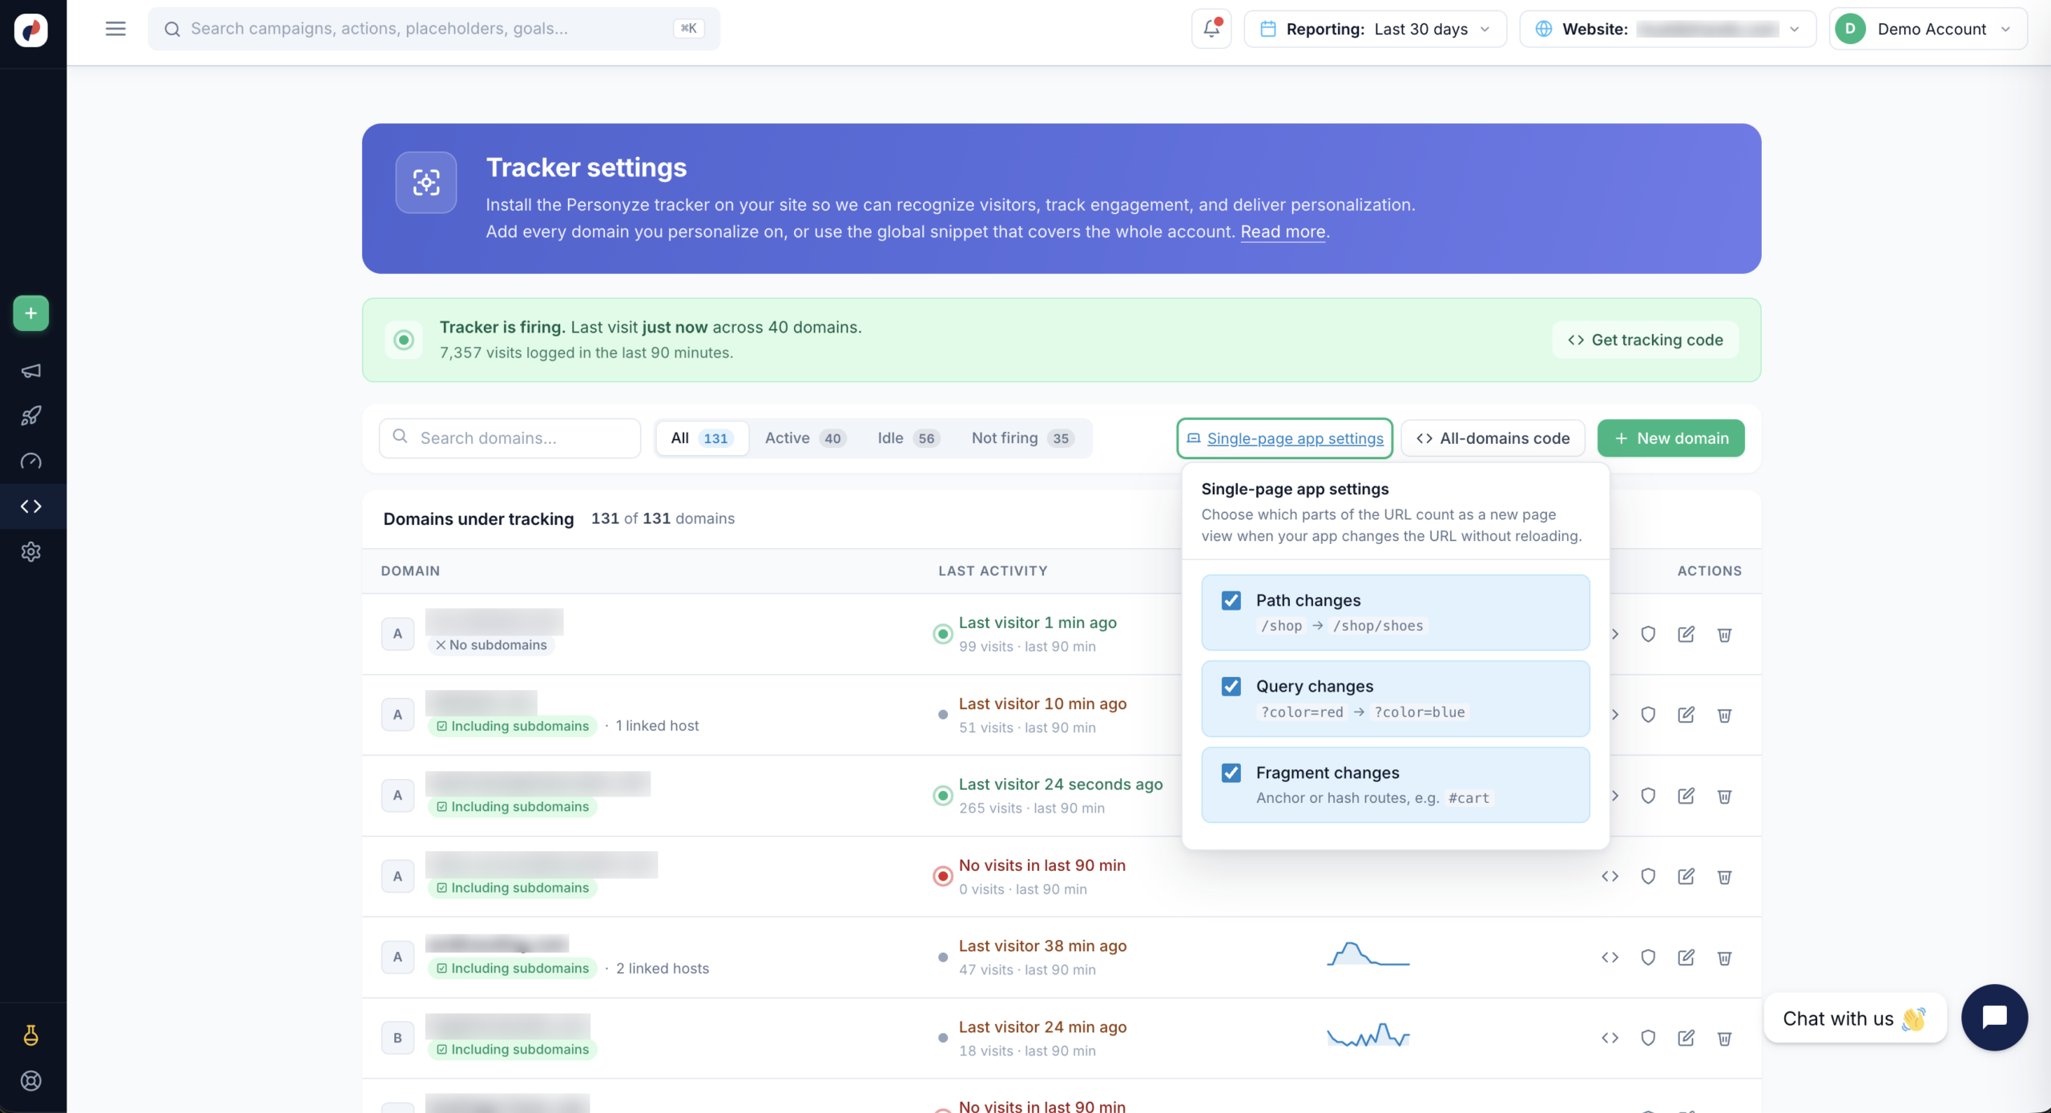Viewport: 2051px width, 1113px height.
Task: Delete the domain with 99 visits
Action: (1725, 635)
